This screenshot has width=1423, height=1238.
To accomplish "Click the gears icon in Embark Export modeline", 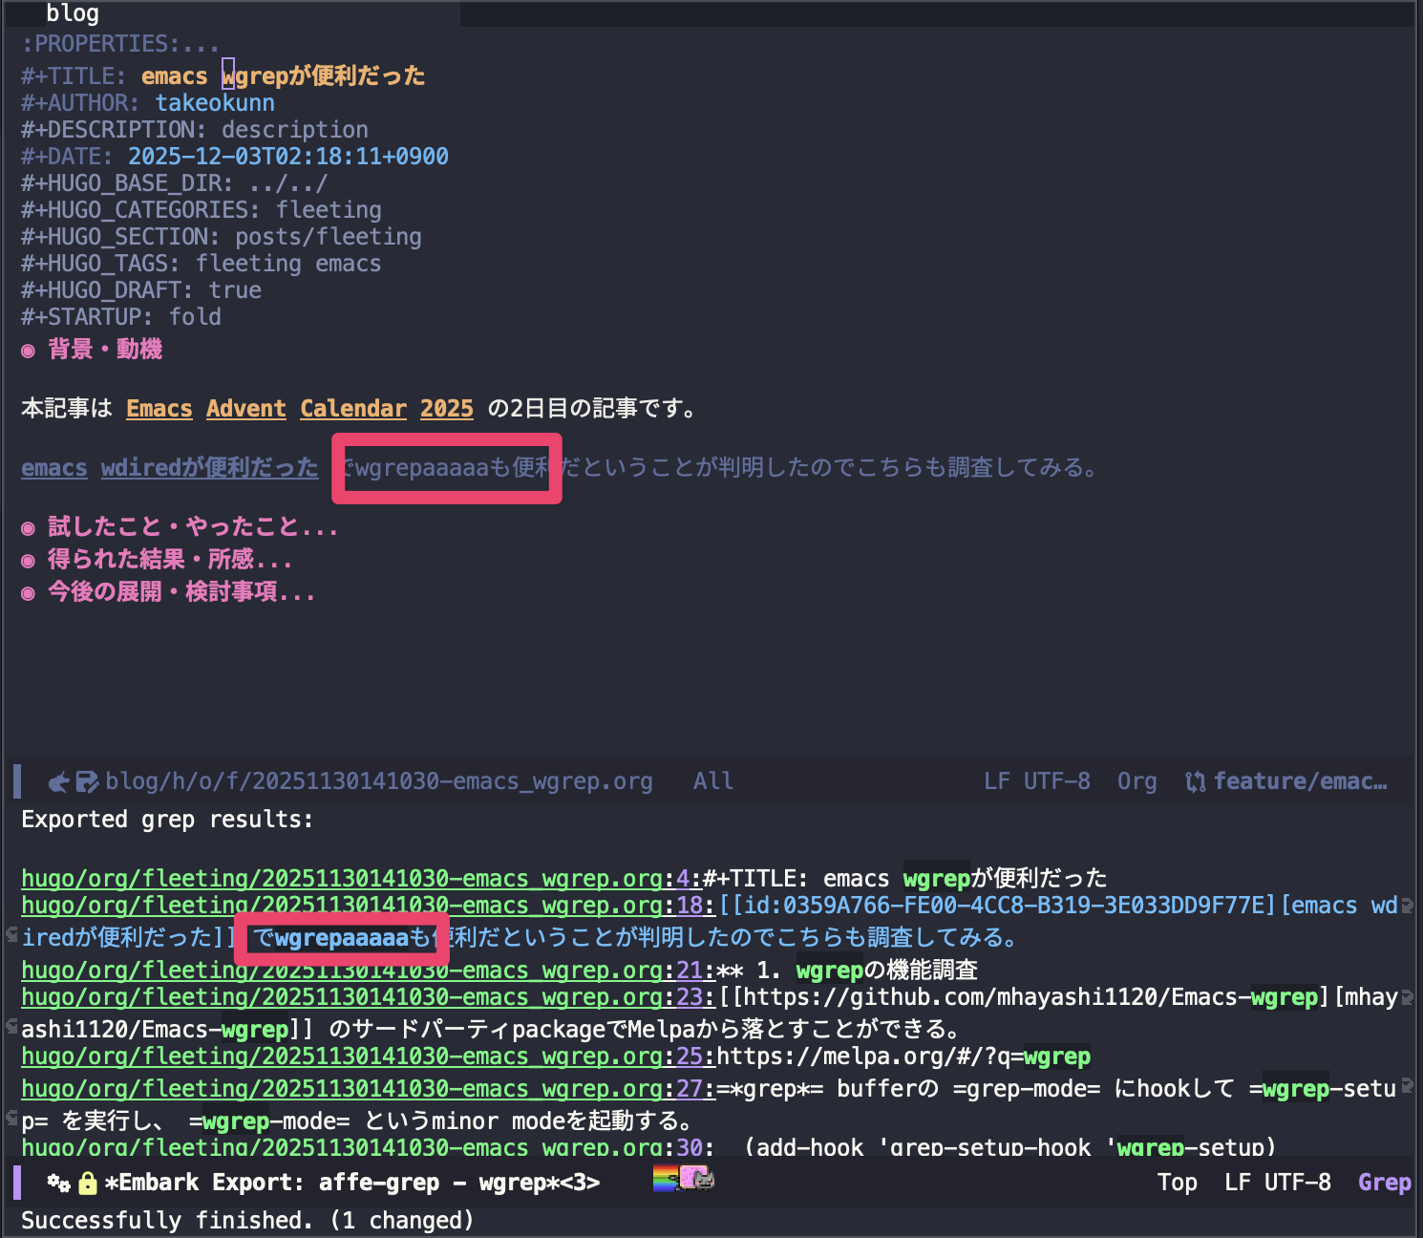I will (x=59, y=1184).
